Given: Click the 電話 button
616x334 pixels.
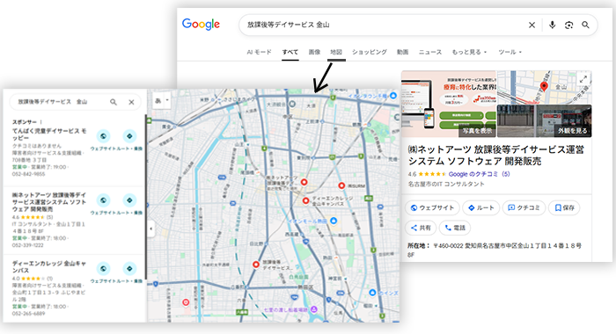Looking at the screenshot, I should point(455,228).
